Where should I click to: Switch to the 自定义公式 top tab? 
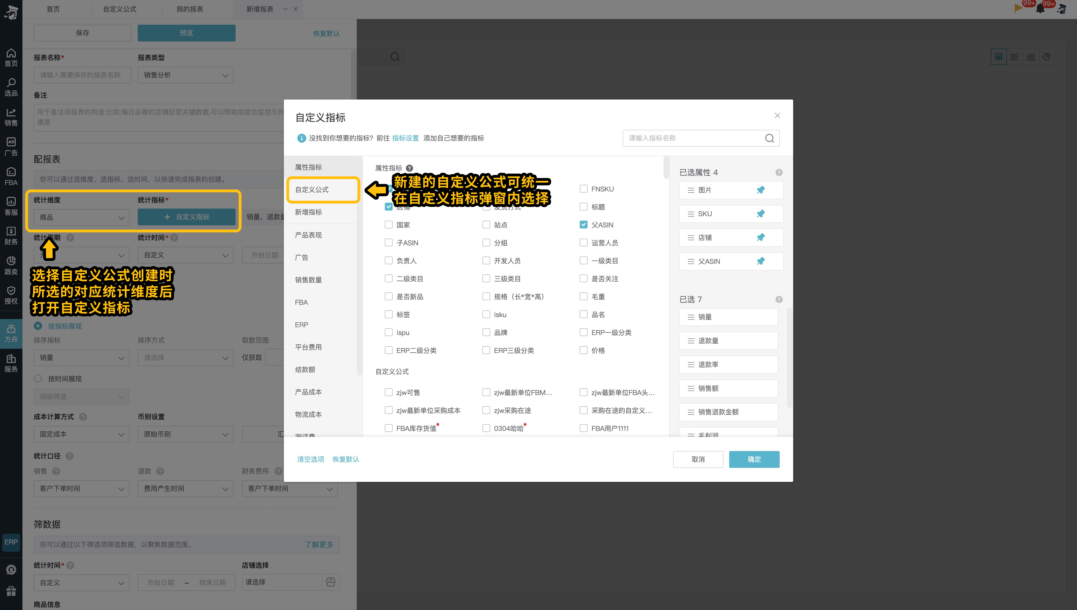tap(120, 9)
